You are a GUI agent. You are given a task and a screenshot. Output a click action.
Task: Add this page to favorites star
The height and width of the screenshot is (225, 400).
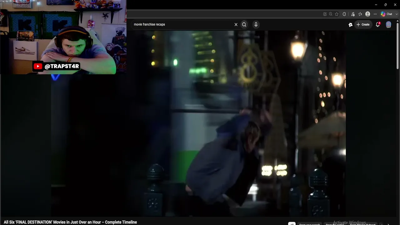click(337, 14)
